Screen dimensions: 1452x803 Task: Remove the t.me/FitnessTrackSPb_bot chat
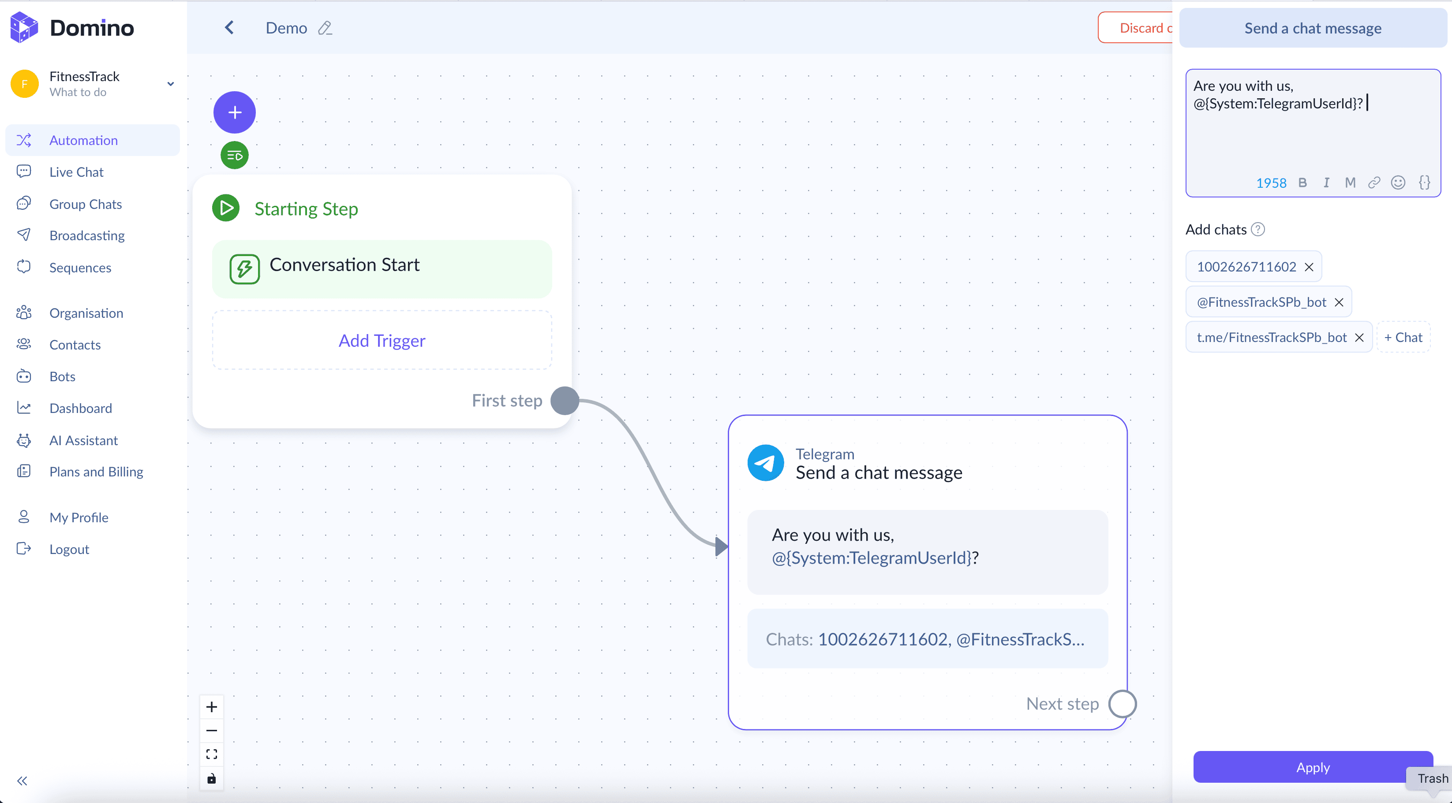pyautogui.click(x=1359, y=338)
